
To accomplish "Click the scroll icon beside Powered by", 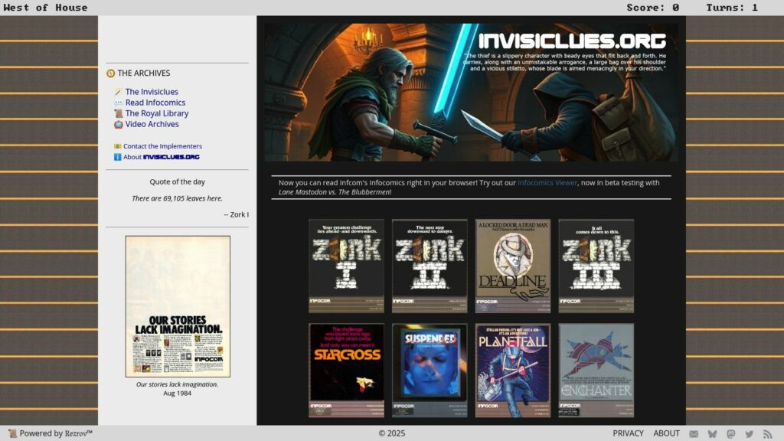I will coord(12,433).
